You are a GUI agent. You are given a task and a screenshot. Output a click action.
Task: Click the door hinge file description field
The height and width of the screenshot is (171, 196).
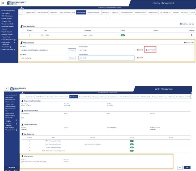coord(106,50)
